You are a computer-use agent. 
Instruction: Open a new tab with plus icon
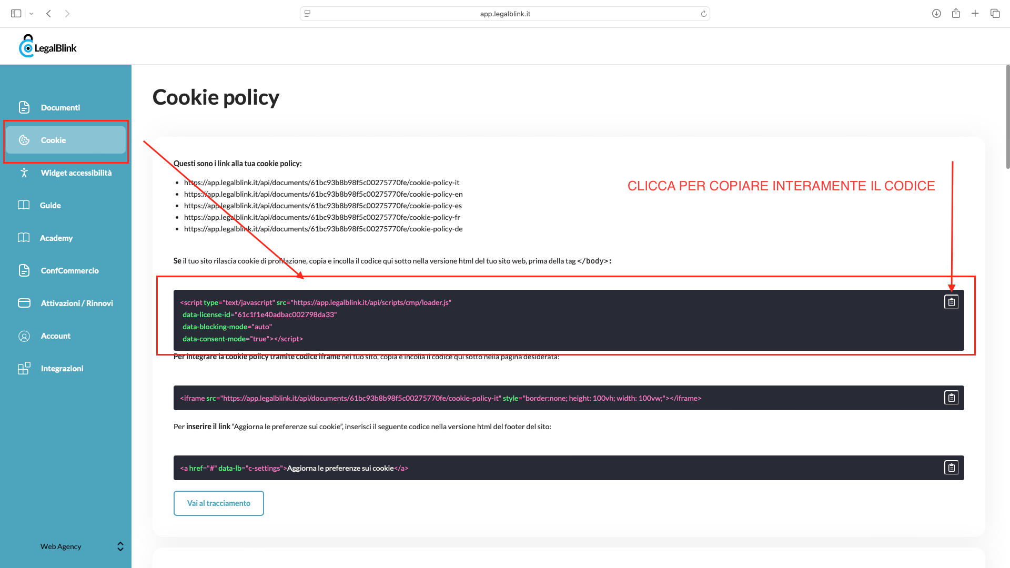(975, 14)
